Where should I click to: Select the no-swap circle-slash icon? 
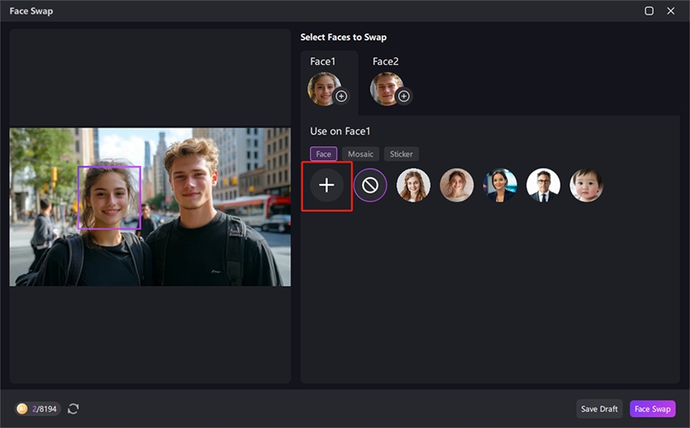[370, 185]
